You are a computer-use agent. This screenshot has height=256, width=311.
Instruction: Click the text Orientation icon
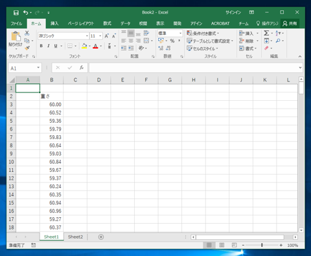pos(141,48)
